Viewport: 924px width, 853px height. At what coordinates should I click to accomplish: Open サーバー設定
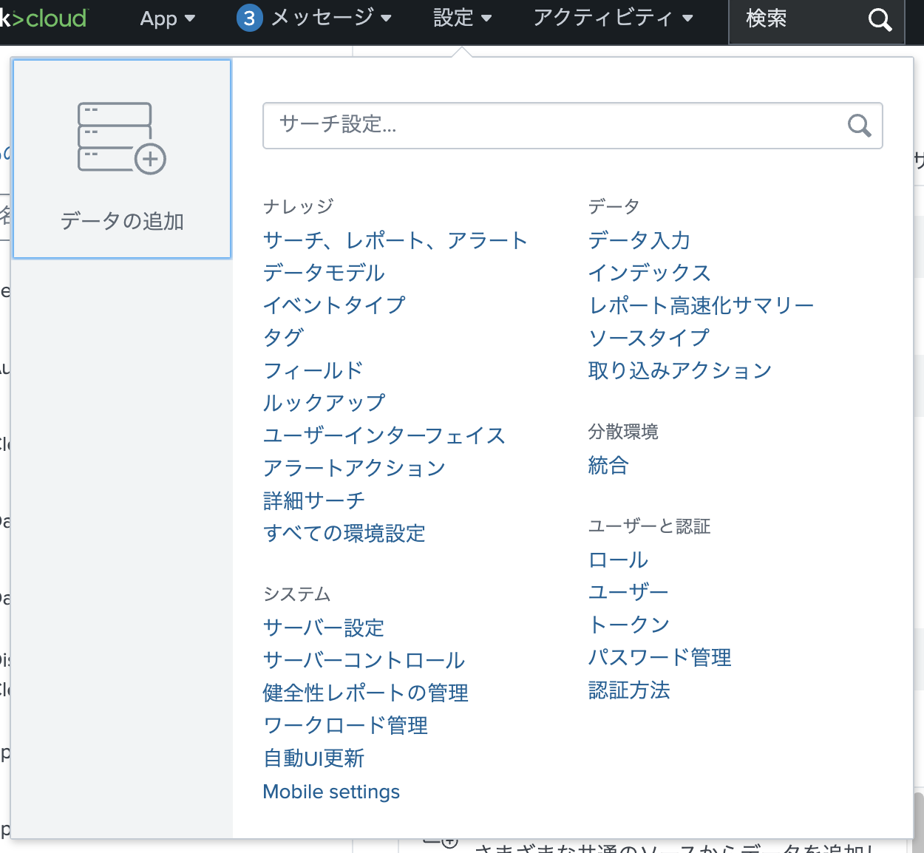click(x=323, y=628)
